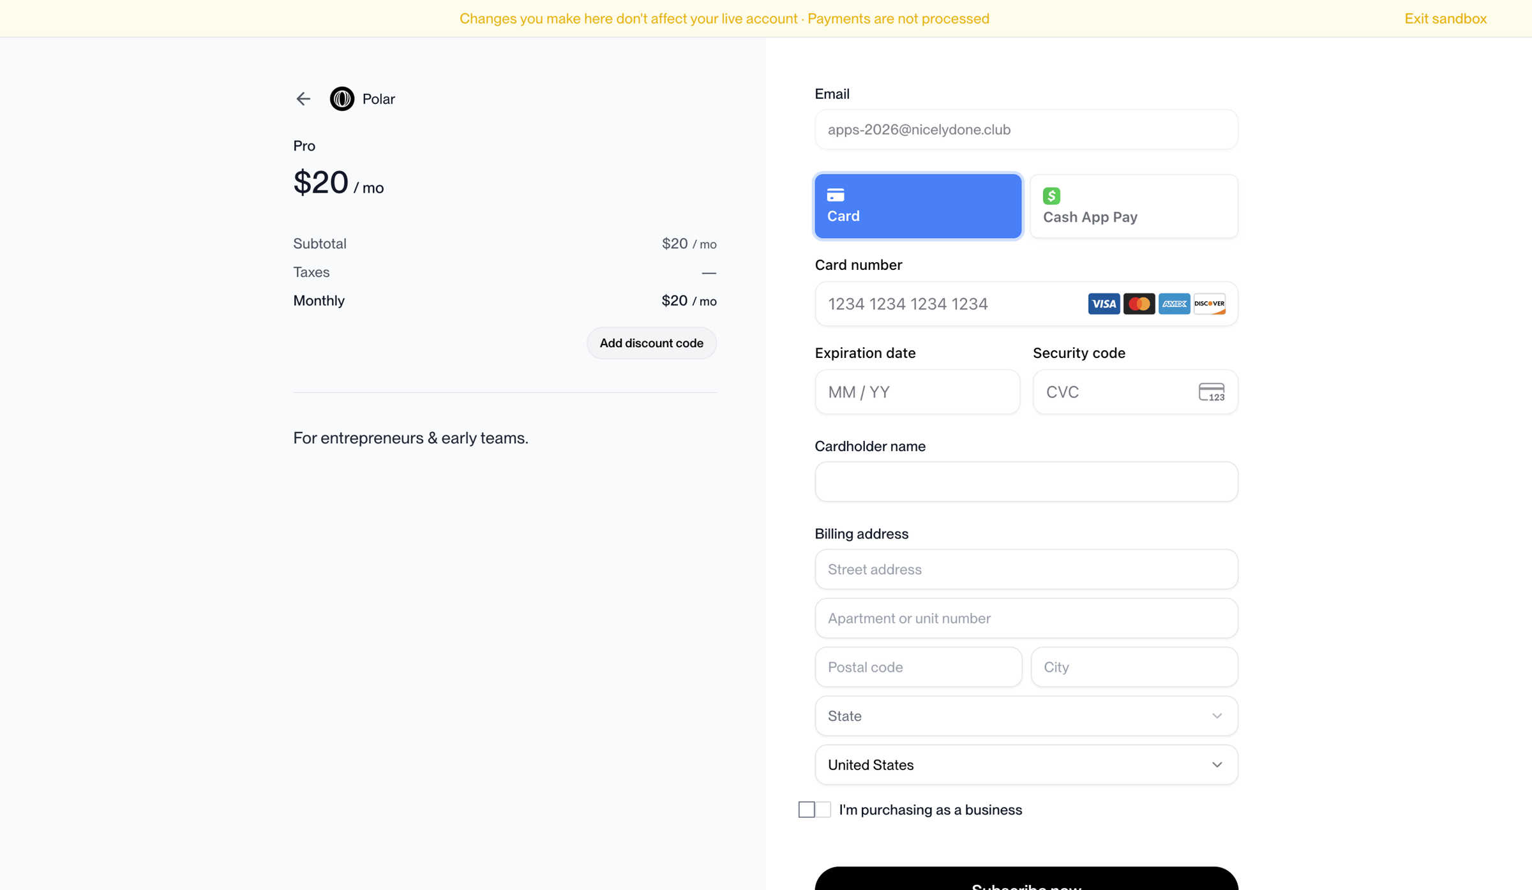Image resolution: width=1532 pixels, height=890 pixels.
Task: Click Apartment or unit number field
Action: point(1026,618)
